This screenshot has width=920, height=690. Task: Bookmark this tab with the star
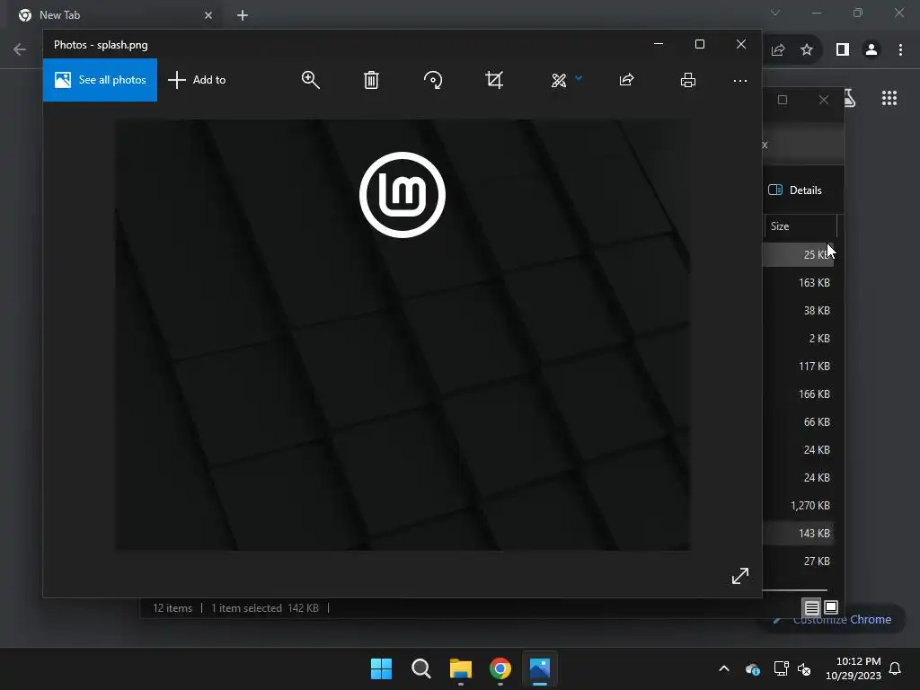[807, 50]
